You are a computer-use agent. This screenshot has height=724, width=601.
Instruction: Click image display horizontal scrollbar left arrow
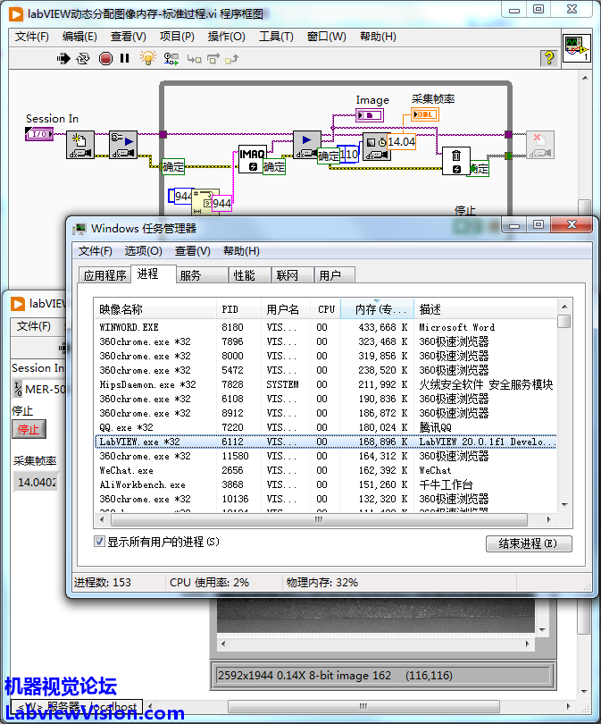pos(223,644)
